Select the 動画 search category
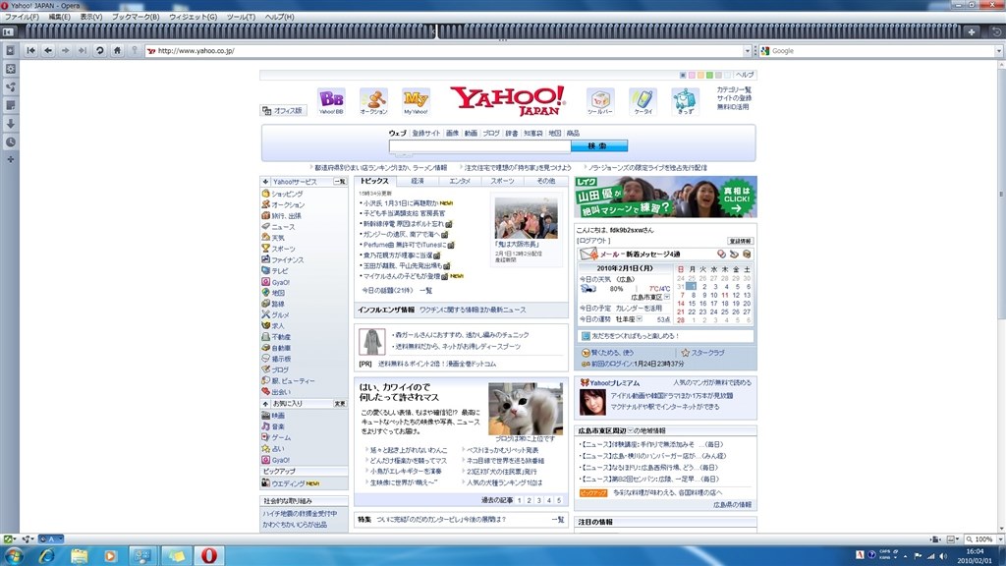Image resolution: width=1006 pixels, height=566 pixels. coord(471,133)
